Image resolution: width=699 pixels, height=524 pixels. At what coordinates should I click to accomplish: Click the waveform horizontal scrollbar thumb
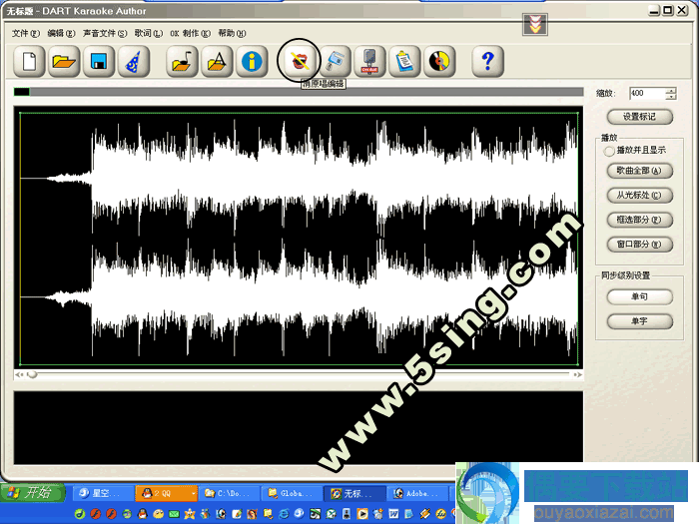point(32,374)
